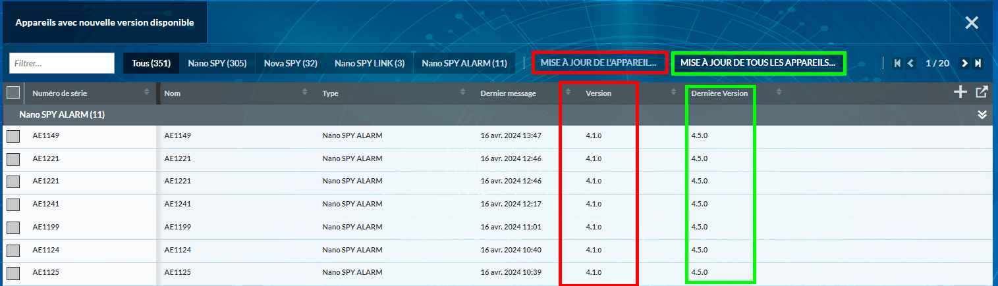Click AE1149 in the Nom column
The width and height of the screenshot is (998, 286).
(x=177, y=135)
